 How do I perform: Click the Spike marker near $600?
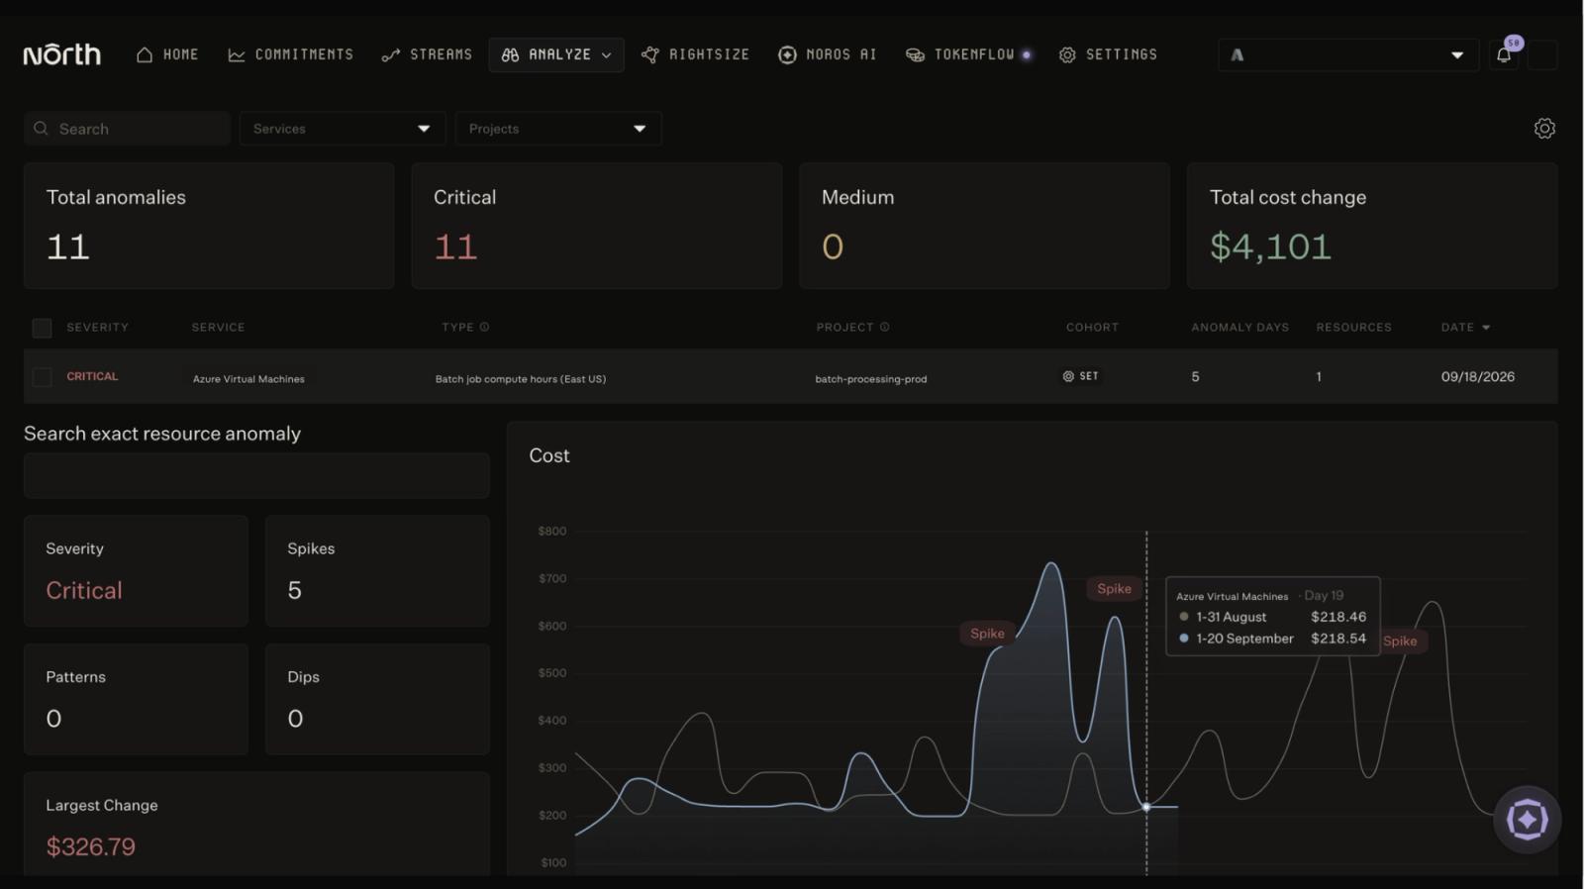pos(987,634)
